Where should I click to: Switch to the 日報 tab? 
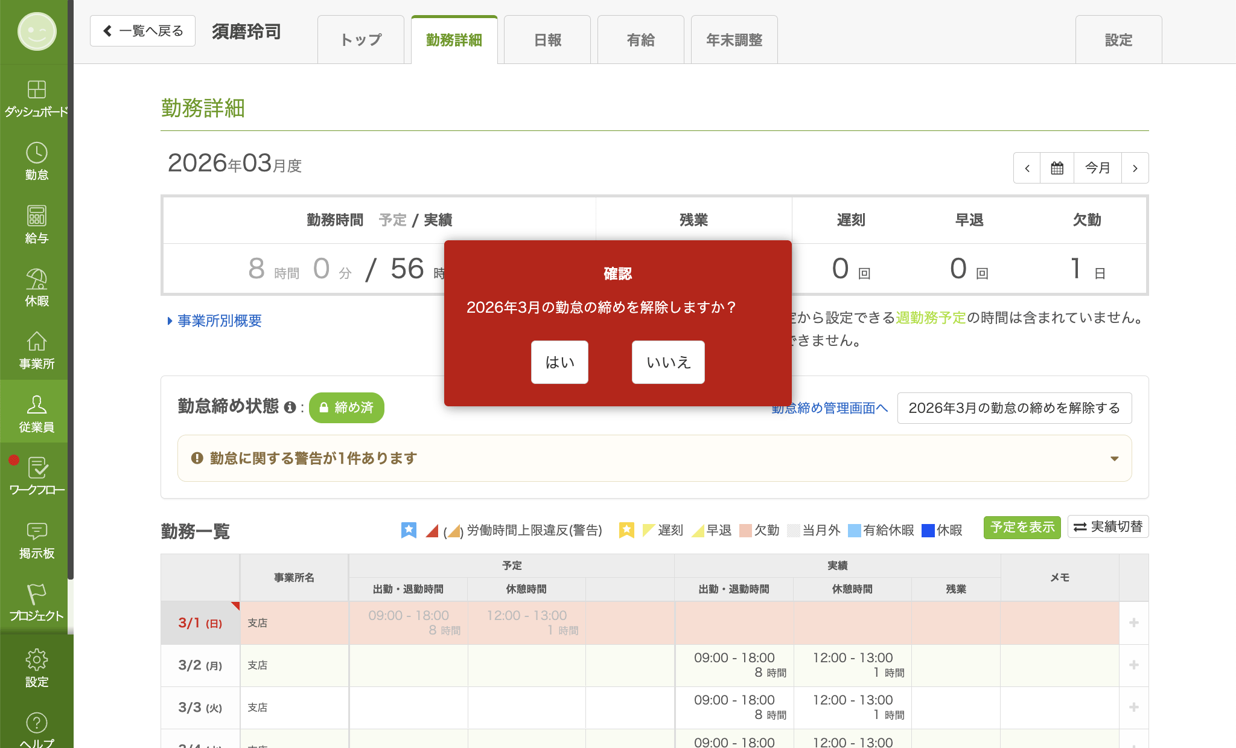547,40
